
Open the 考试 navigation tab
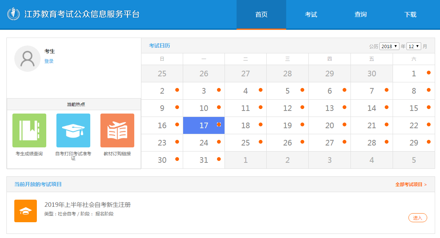tap(311, 15)
